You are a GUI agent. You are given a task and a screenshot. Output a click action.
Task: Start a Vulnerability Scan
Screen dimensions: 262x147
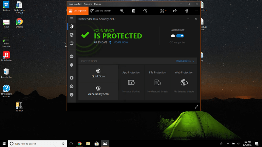98,91
